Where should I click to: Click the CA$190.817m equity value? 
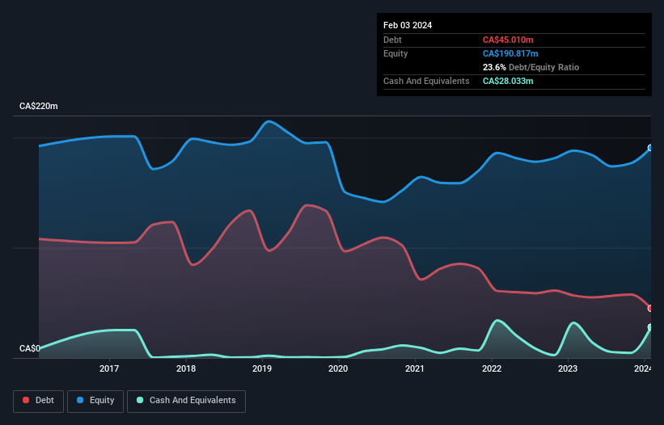(x=510, y=53)
